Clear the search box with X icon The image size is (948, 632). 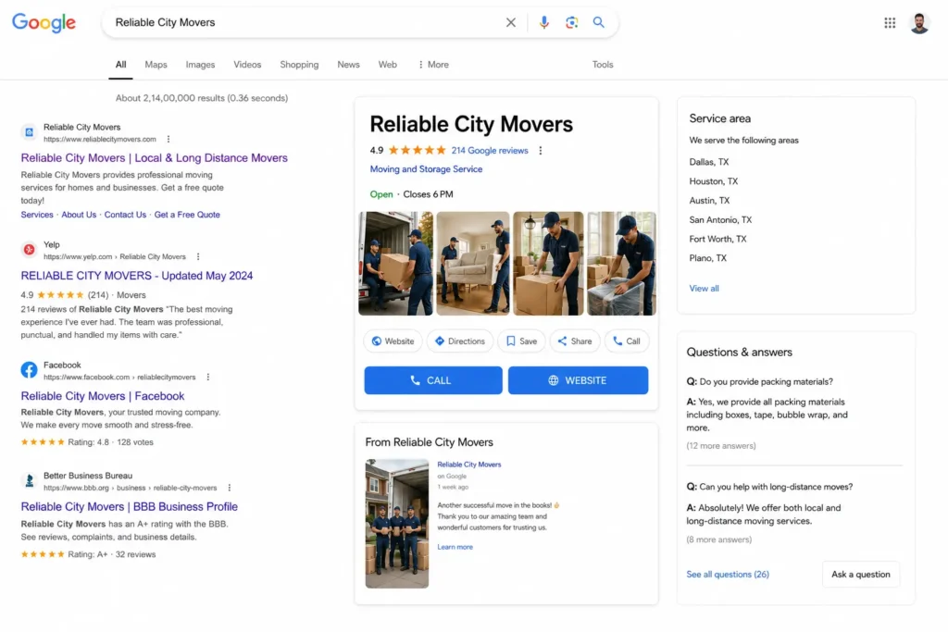[511, 22]
